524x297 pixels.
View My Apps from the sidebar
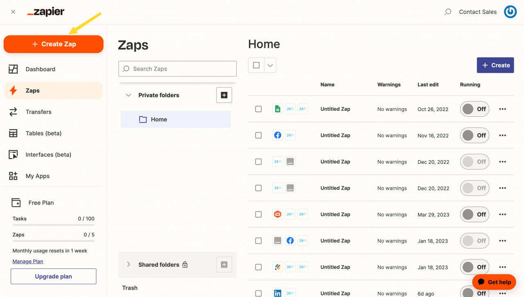point(38,176)
